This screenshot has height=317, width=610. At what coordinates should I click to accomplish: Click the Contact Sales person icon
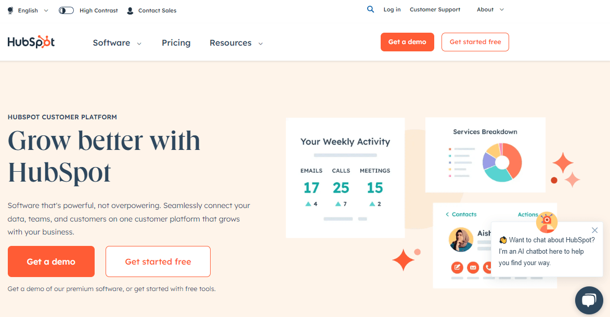coord(129,10)
